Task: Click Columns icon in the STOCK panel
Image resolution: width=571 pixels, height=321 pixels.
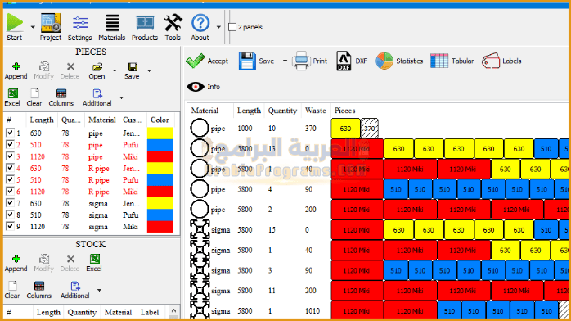Action: coord(39,286)
